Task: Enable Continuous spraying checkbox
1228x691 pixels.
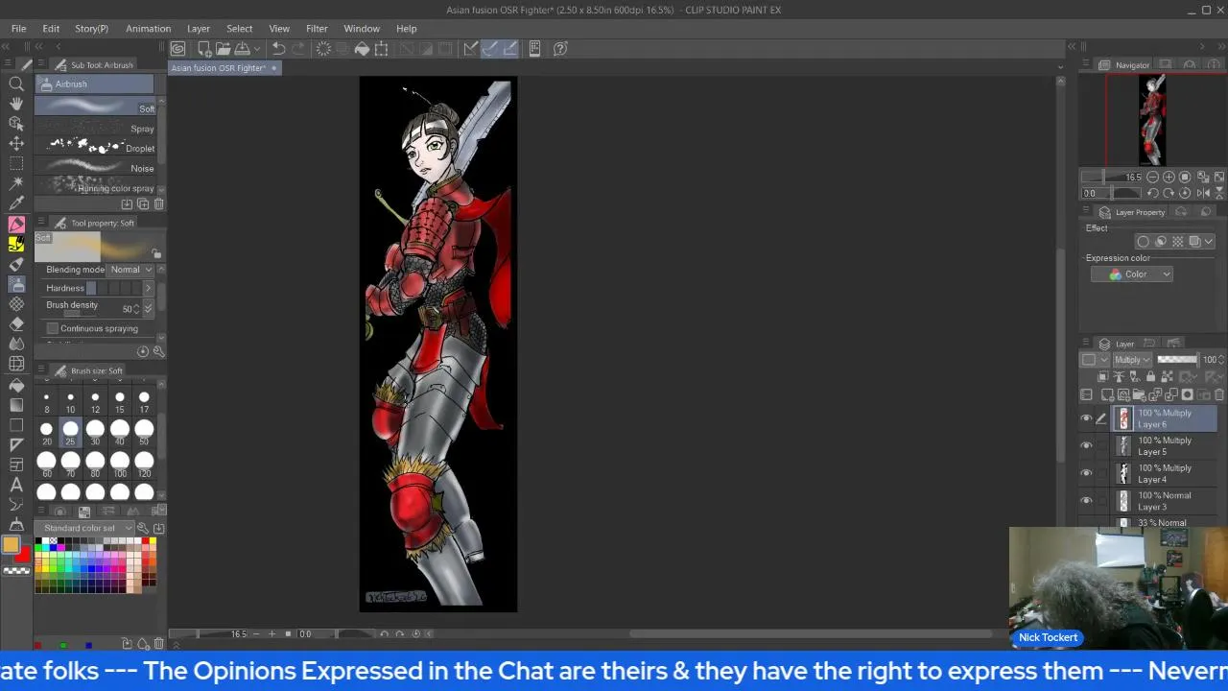Action: [x=53, y=328]
